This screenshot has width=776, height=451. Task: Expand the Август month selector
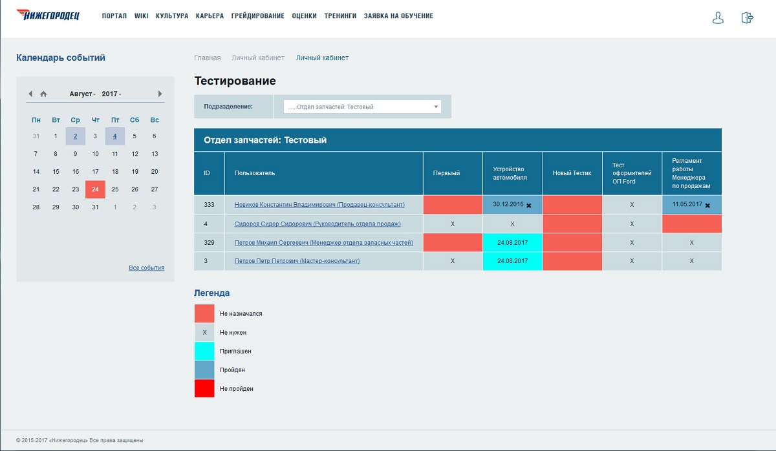pos(83,94)
